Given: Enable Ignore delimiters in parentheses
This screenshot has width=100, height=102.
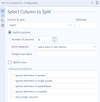Looking at the screenshot, I should pos(12,86).
